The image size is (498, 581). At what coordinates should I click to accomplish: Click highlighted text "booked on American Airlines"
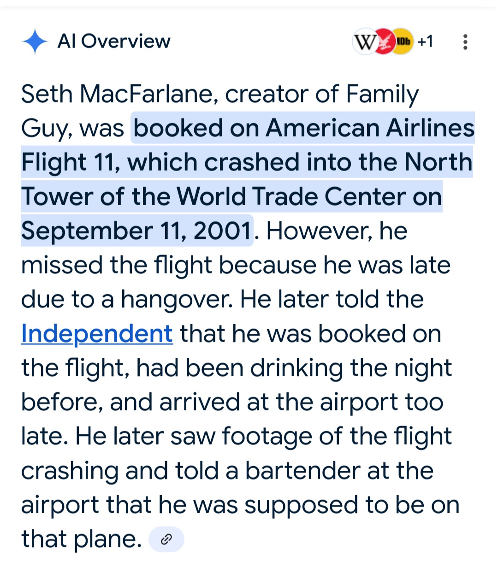(x=303, y=128)
